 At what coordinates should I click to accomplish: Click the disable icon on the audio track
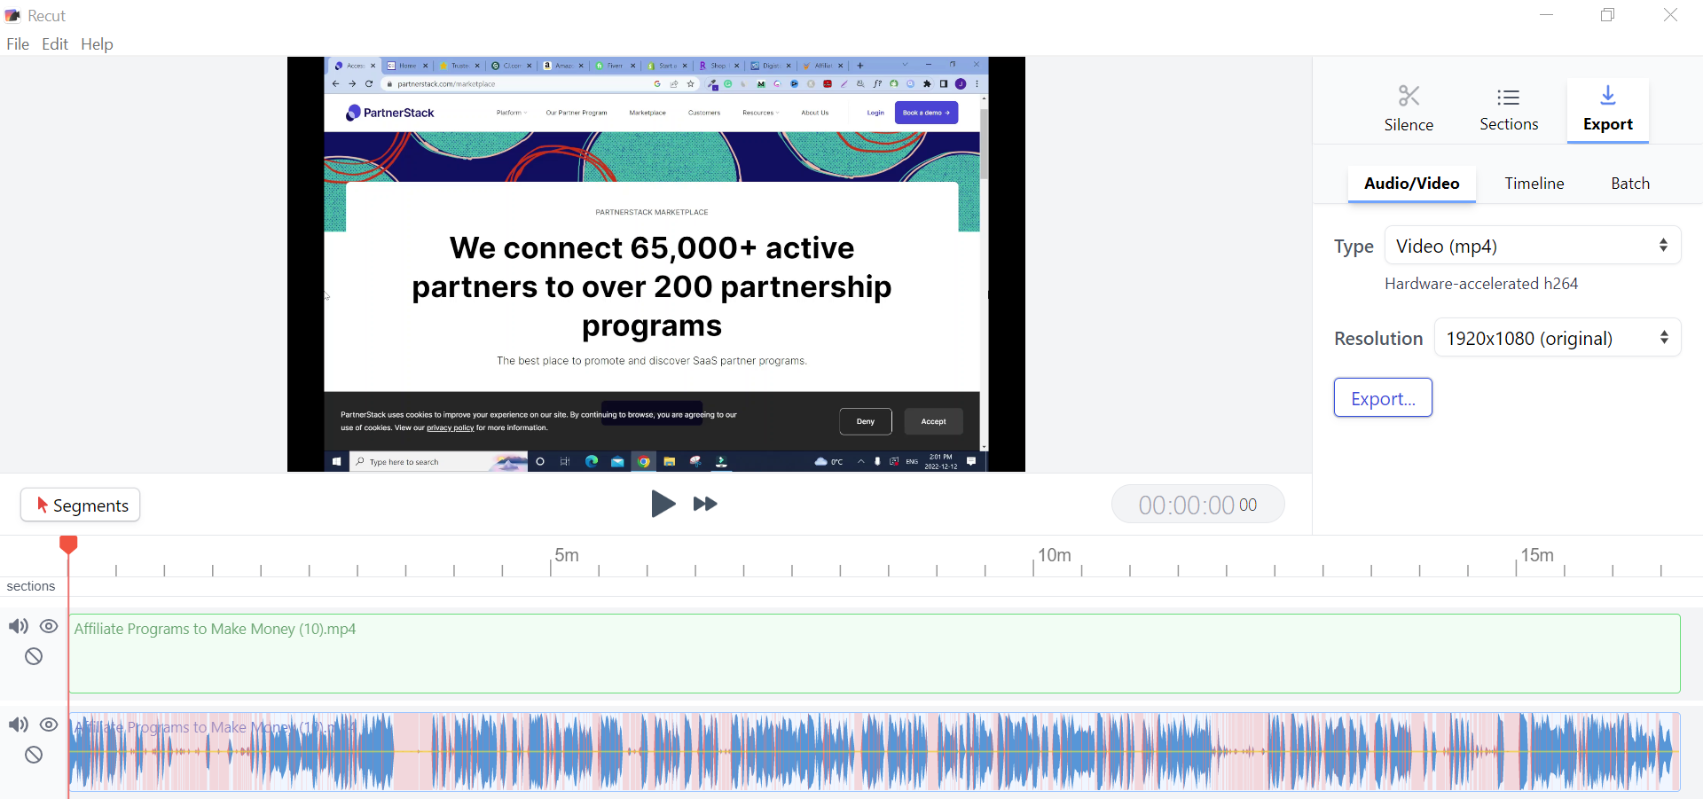coord(33,755)
